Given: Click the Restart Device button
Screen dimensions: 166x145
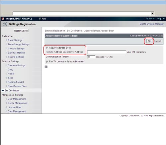Looking at the screenshot, I should pyautogui.click(x=21, y=31).
